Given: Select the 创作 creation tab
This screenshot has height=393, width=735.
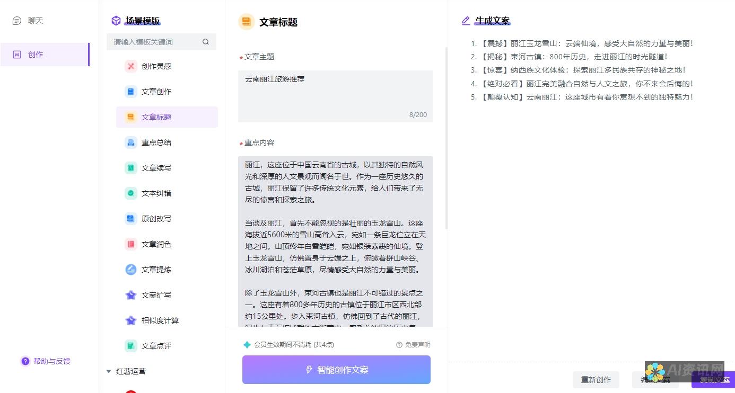Looking at the screenshot, I should (45, 55).
